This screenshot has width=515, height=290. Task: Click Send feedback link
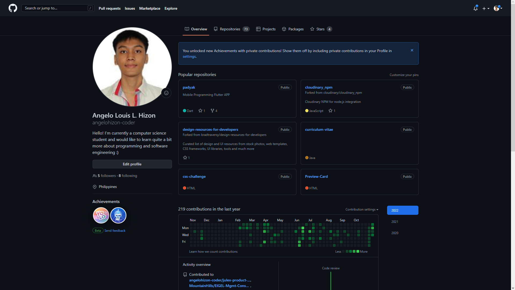(x=115, y=231)
